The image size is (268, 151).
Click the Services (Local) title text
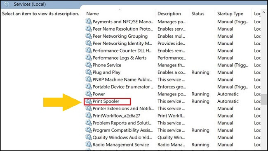point(30,4)
